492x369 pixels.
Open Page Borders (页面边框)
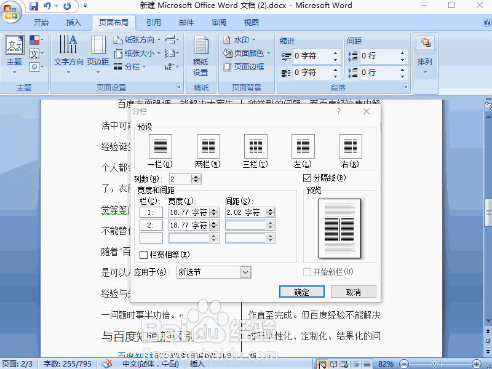[244, 66]
